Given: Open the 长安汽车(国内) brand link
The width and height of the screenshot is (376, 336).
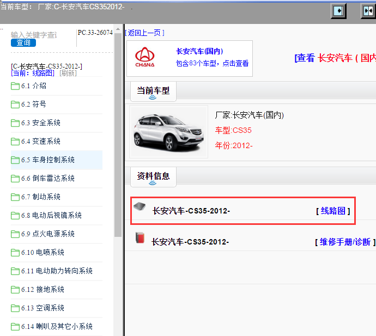Looking at the screenshot, I should pos(199,51).
